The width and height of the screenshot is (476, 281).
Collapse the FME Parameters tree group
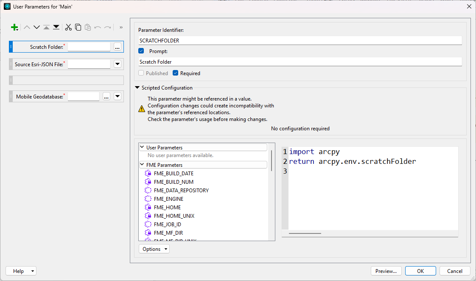tap(142, 165)
